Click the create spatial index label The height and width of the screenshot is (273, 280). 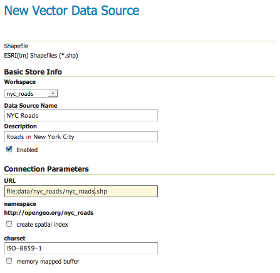point(43,224)
